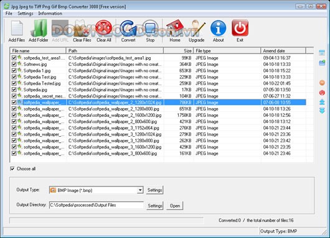The image size is (330, 238).
Task: Sort by the Size column header
Action: tap(179, 50)
